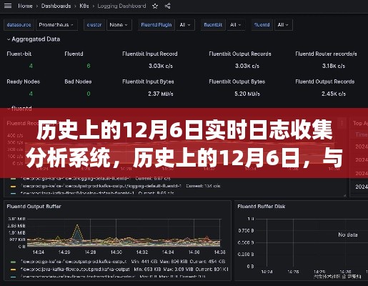368x286 pixels.
Task: Share the dashboard via share icon
Action: click(168, 6)
